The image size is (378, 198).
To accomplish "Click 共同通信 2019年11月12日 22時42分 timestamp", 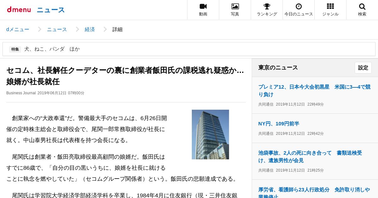I will click(x=291, y=134).
